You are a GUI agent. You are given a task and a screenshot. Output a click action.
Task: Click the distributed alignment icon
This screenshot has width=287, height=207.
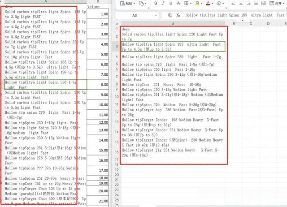coord(264,3)
